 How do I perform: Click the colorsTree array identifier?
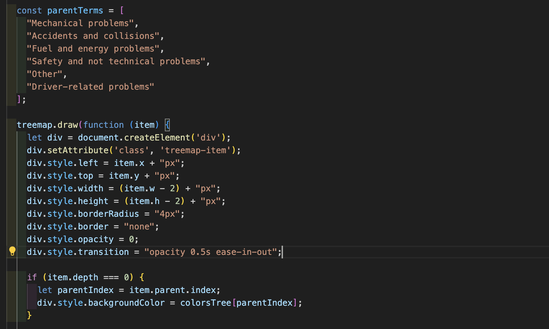[x=206, y=303]
